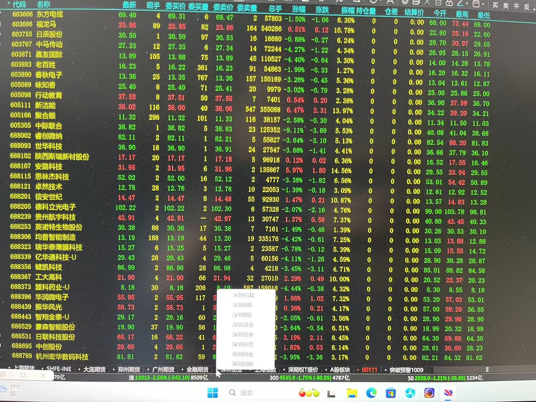This screenshot has width=536, height=402.
Task: Open the Windows Start menu
Action: click(213, 393)
